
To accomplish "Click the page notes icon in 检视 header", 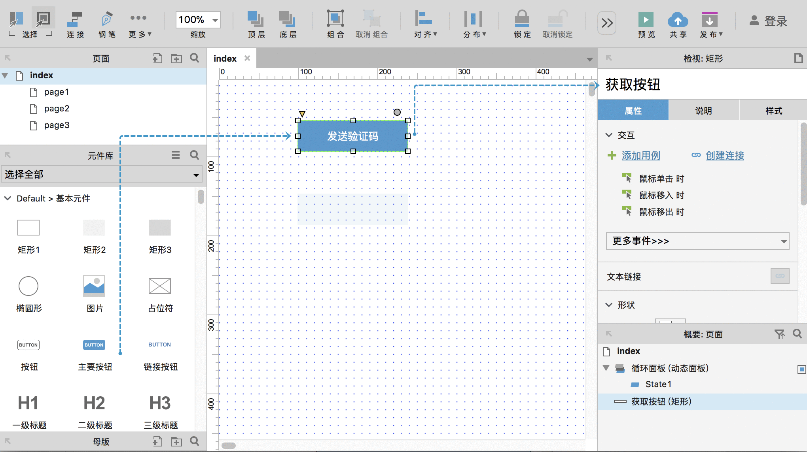I will [x=798, y=58].
